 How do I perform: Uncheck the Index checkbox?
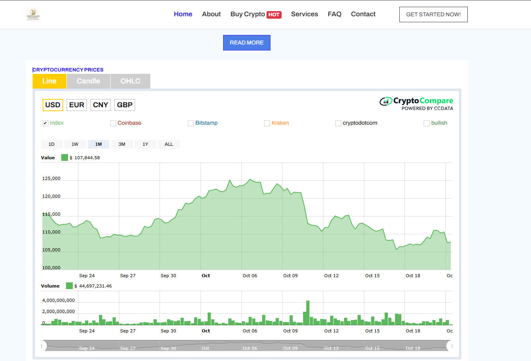[x=45, y=123]
